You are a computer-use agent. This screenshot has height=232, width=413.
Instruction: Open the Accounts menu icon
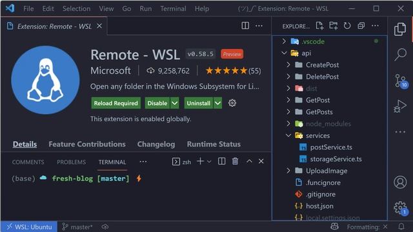pos(400,182)
